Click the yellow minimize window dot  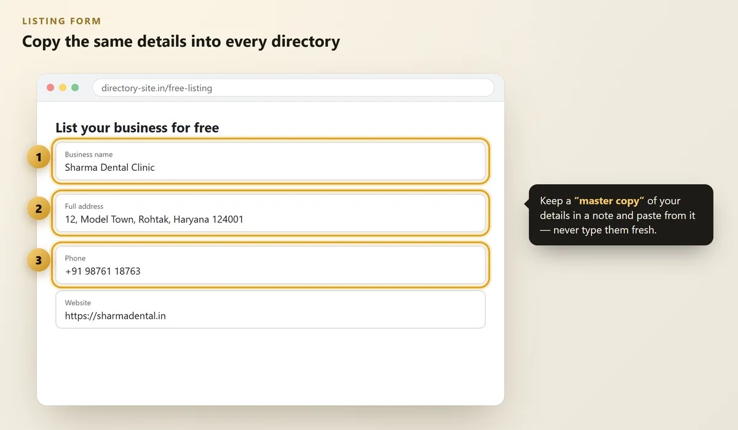63,88
